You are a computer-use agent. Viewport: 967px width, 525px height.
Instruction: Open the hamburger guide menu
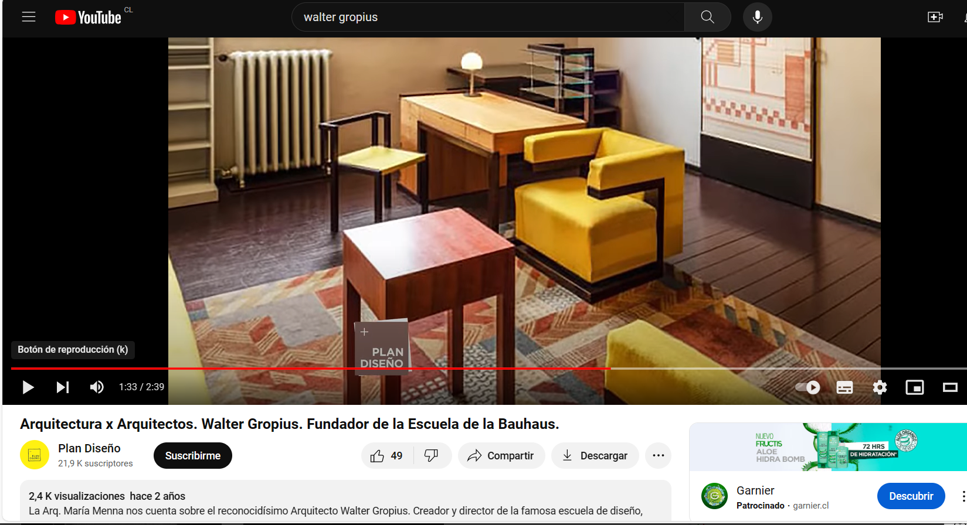(29, 17)
